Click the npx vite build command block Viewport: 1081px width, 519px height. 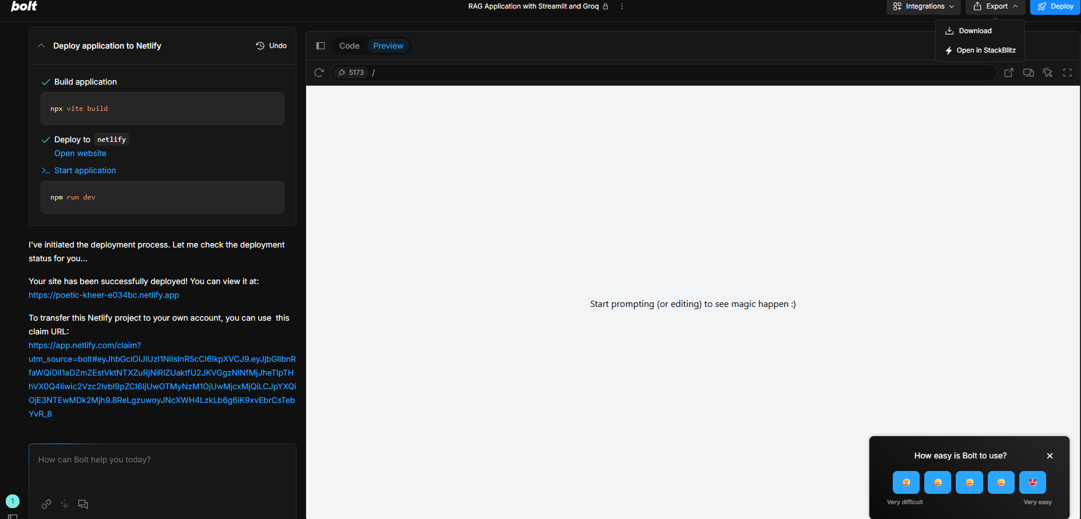click(x=163, y=109)
